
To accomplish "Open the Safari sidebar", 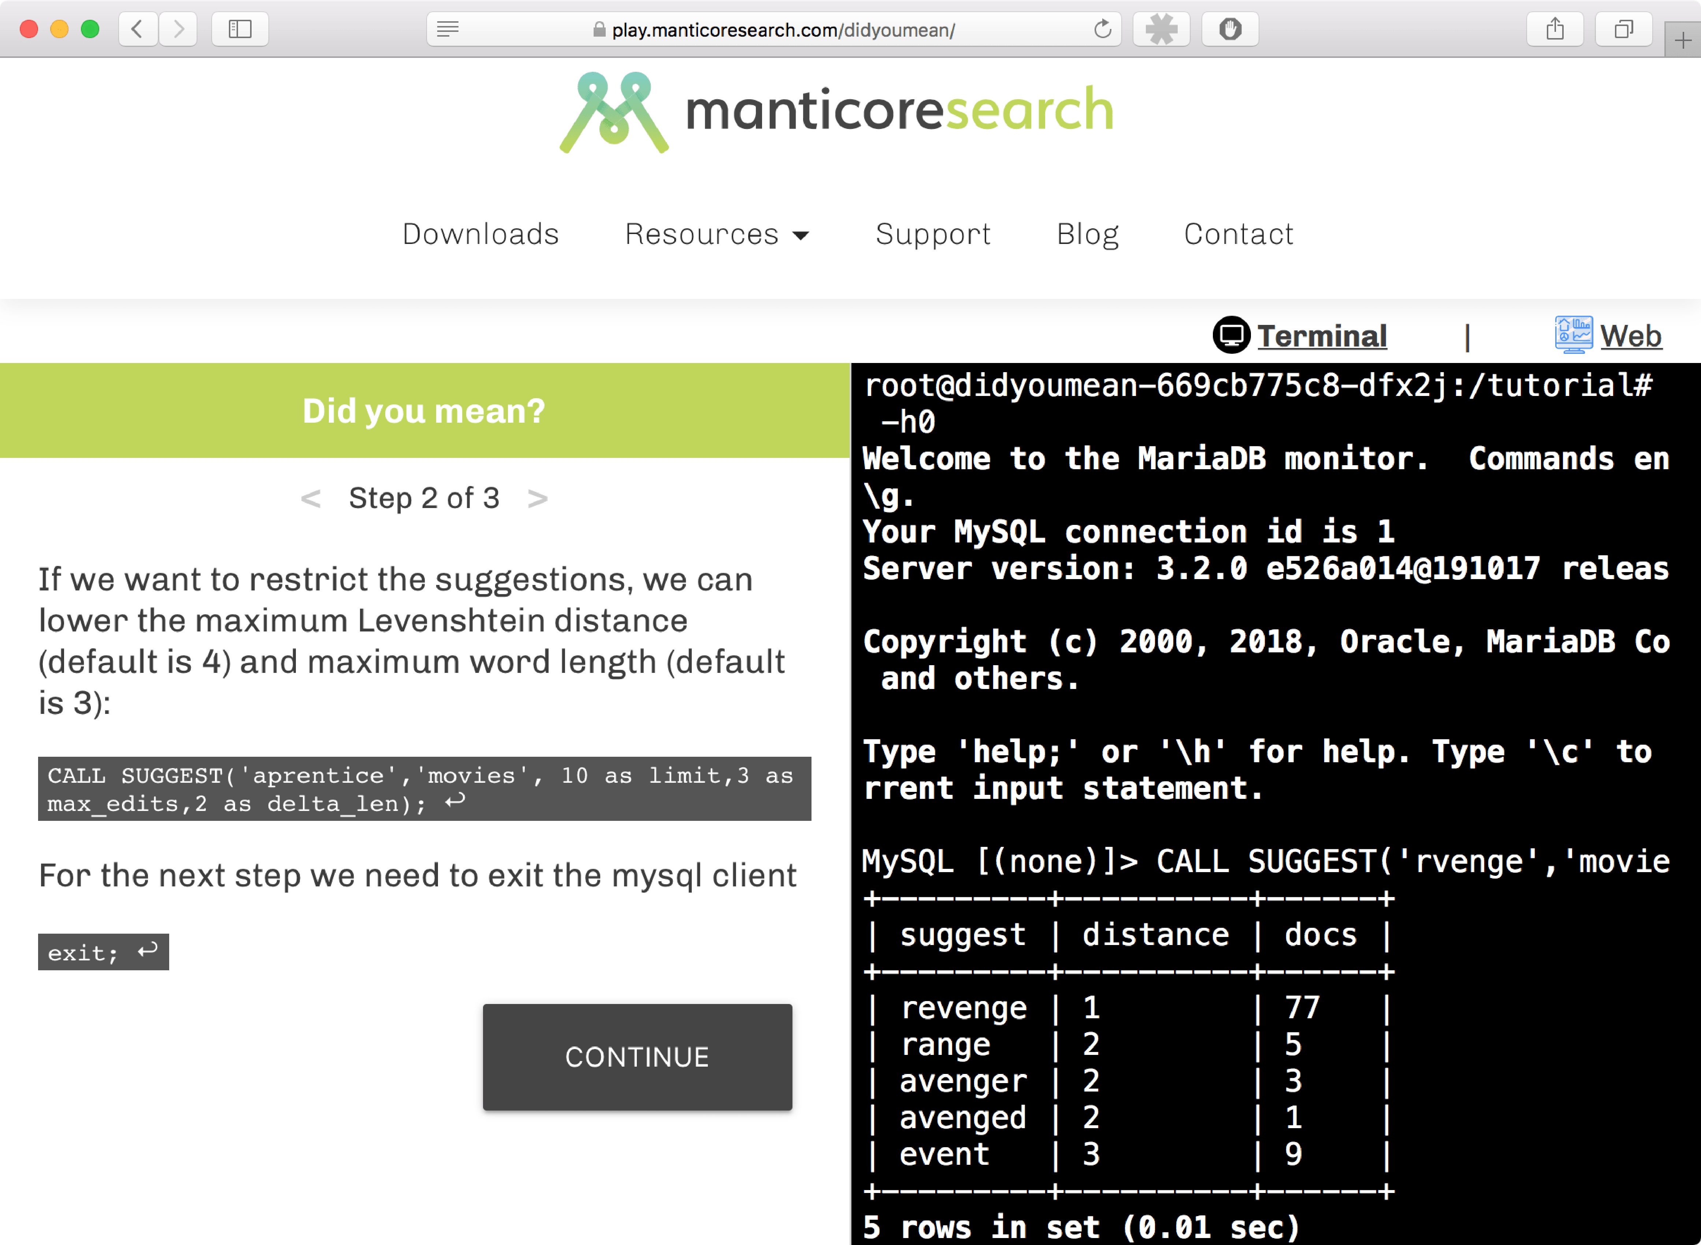I will [x=239, y=29].
